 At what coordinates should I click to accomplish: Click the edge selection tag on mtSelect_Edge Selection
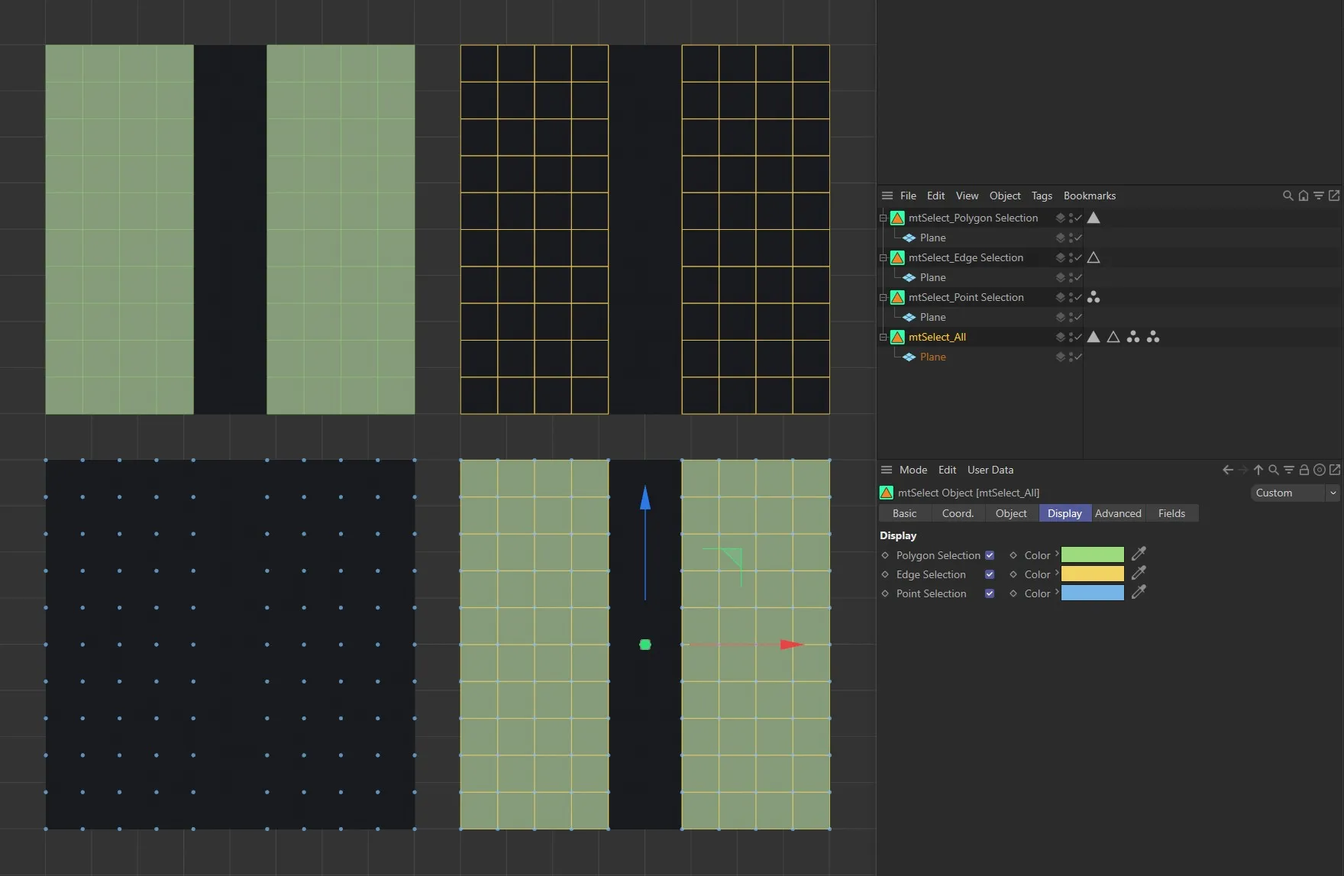1094,257
